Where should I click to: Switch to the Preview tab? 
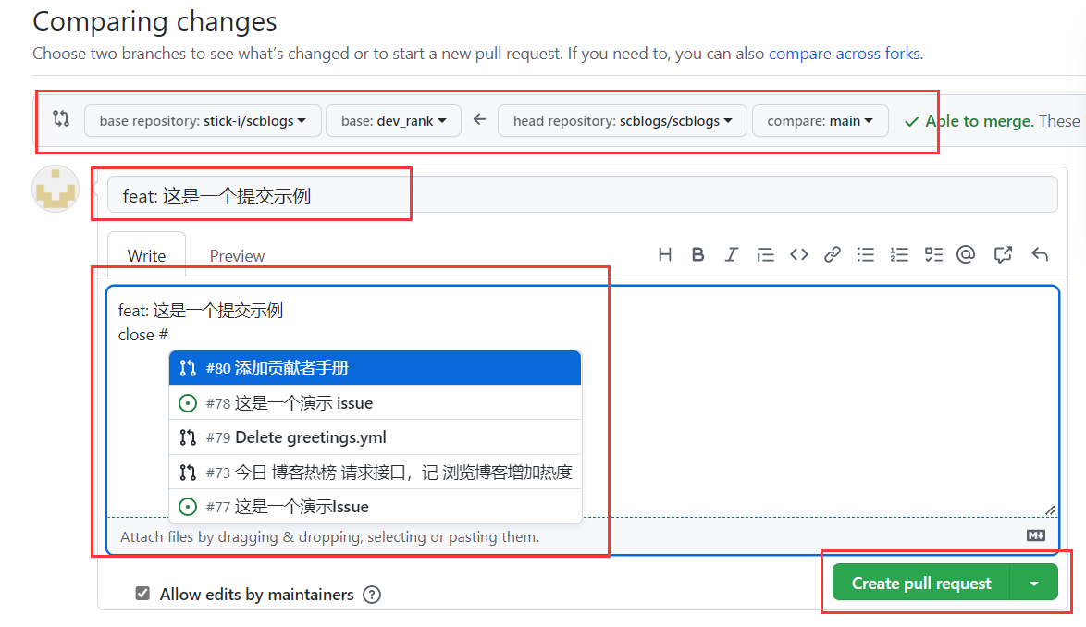click(237, 256)
